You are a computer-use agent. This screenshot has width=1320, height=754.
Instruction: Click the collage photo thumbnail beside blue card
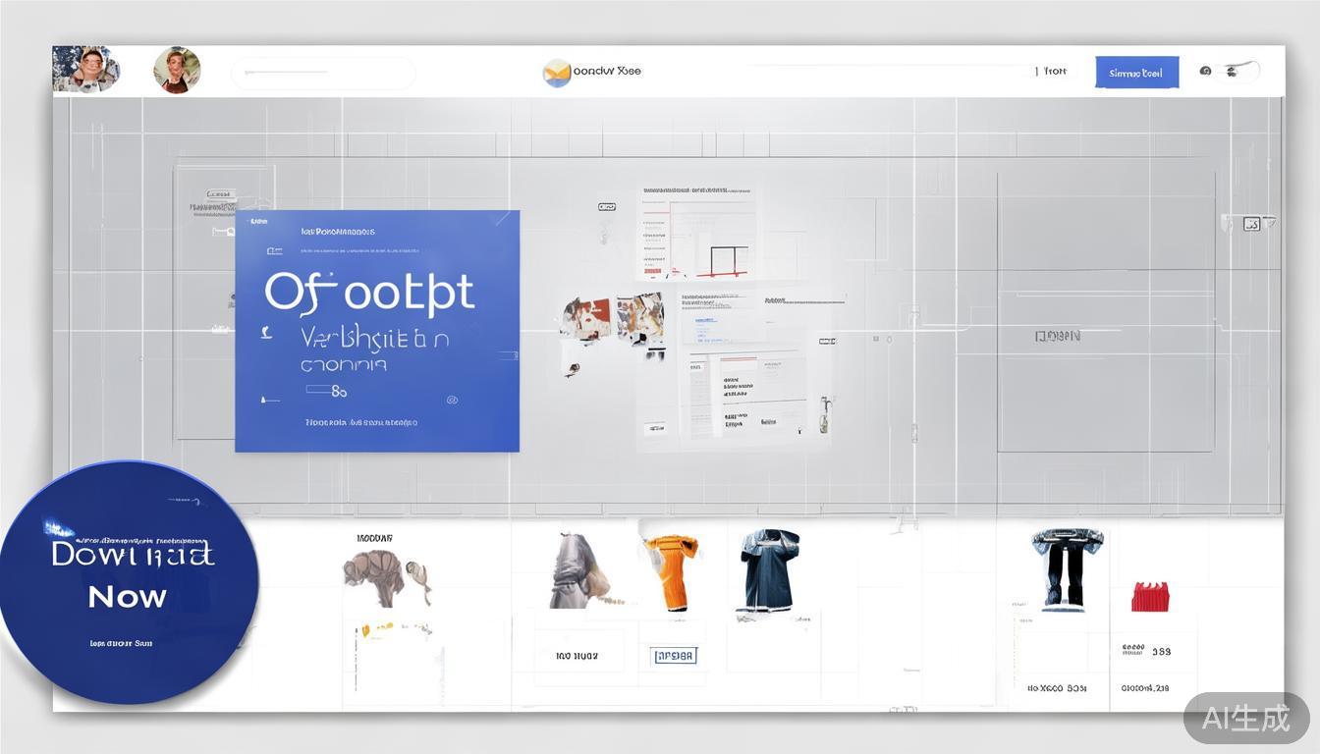(x=613, y=321)
